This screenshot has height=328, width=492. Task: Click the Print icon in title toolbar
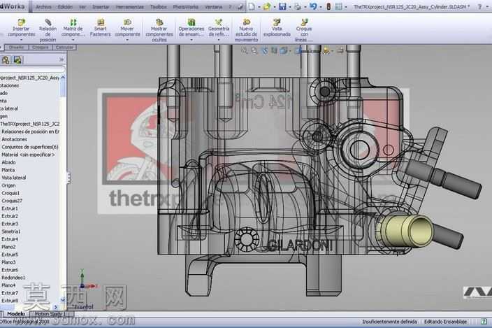click(x=298, y=6)
